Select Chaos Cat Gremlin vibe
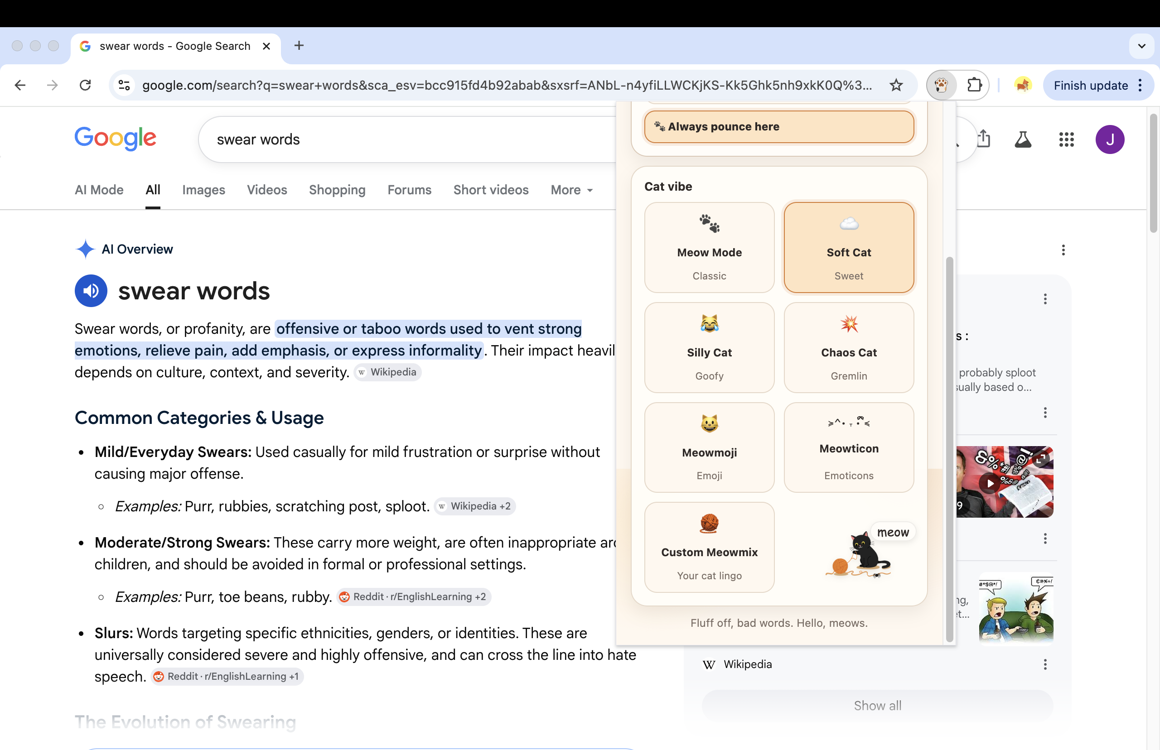Viewport: 1160px width, 750px height. point(849,348)
